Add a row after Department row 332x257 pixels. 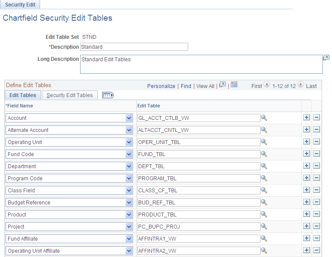coord(307,166)
